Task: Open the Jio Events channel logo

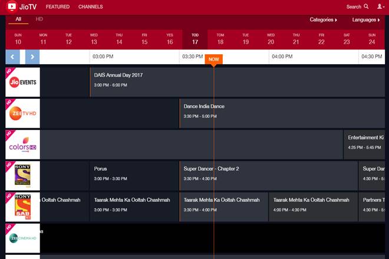Action: 22,82
